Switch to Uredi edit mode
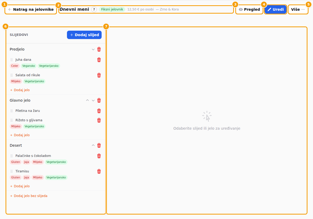This screenshot has width=313, height=219. pyautogui.click(x=275, y=9)
